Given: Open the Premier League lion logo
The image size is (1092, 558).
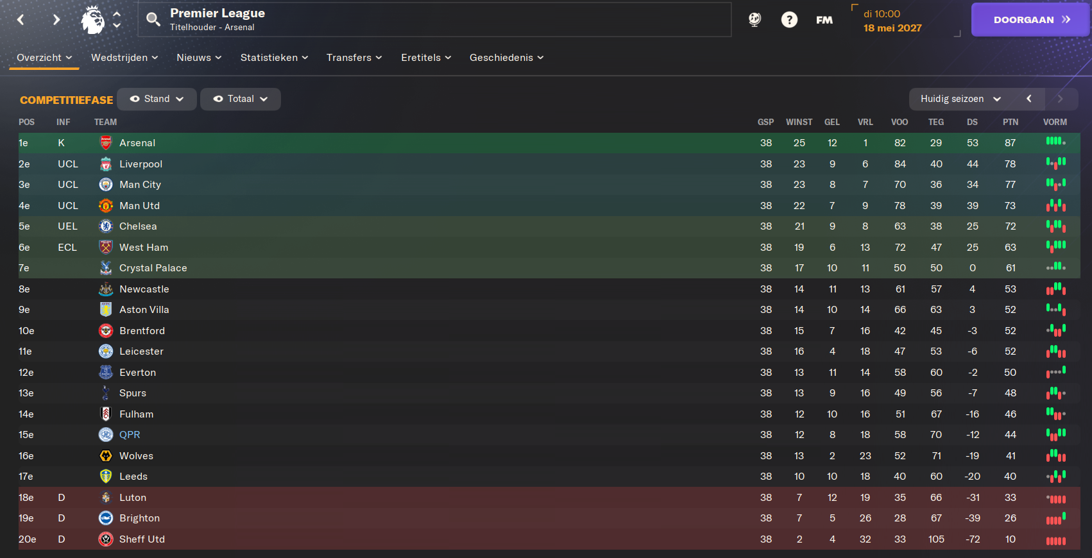Looking at the screenshot, I should tap(93, 20).
